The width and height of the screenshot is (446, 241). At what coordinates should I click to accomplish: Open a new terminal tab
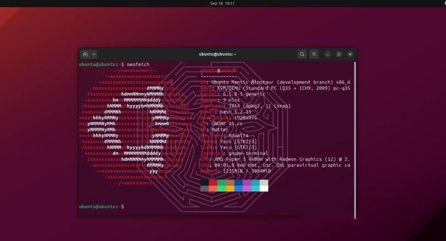pyautogui.click(x=86, y=54)
